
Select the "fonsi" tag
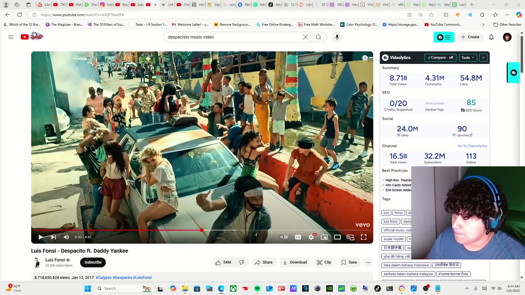(399, 213)
